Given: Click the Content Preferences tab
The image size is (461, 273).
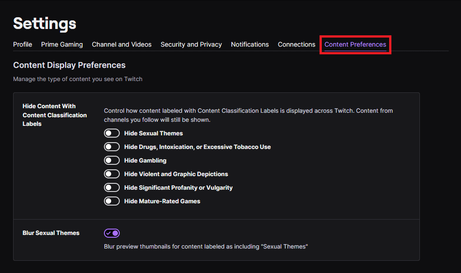Looking at the screenshot, I should (355, 44).
